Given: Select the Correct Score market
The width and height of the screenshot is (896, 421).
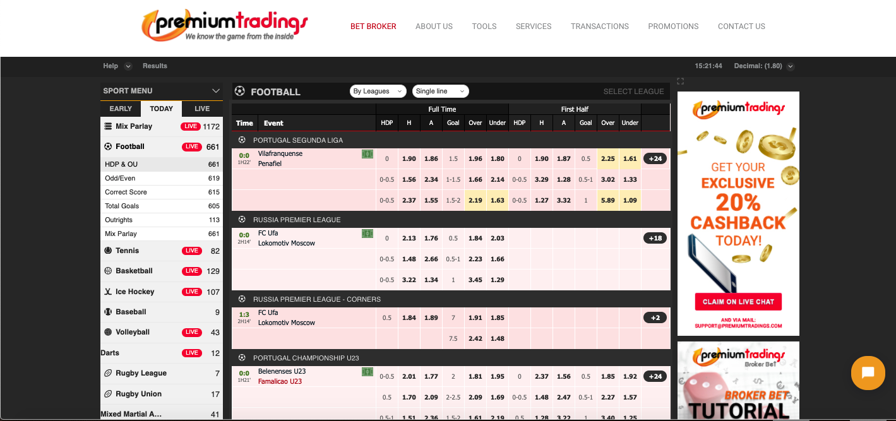Looking at the screenshot, I should click(162, 192).
